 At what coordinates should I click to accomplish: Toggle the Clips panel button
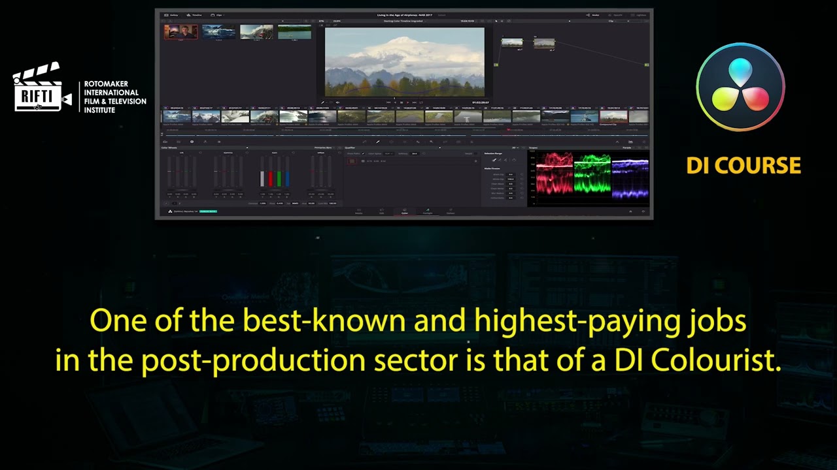216,15
